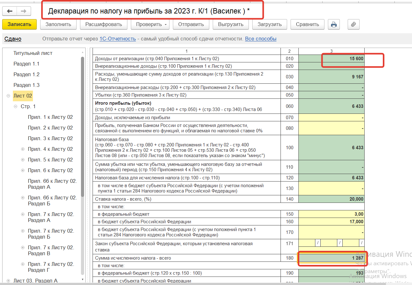The height and width of the screenshot is (285, 412).
Task: Collapse the Лист 02 tree node
Action: pyautogui.click(x=8, y=96)
